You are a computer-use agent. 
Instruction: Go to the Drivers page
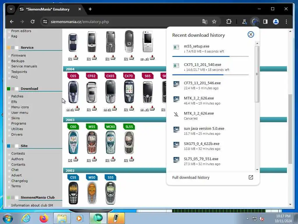point(17,134)
